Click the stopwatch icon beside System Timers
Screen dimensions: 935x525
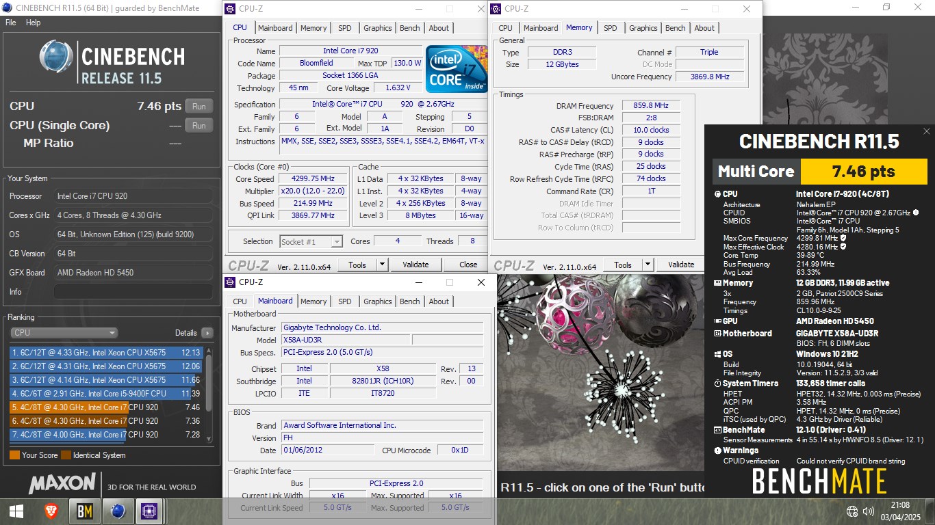717,383
